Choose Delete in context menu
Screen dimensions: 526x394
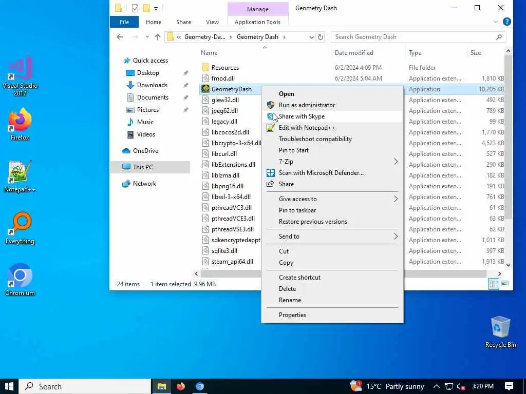click(x=332, y=289)
